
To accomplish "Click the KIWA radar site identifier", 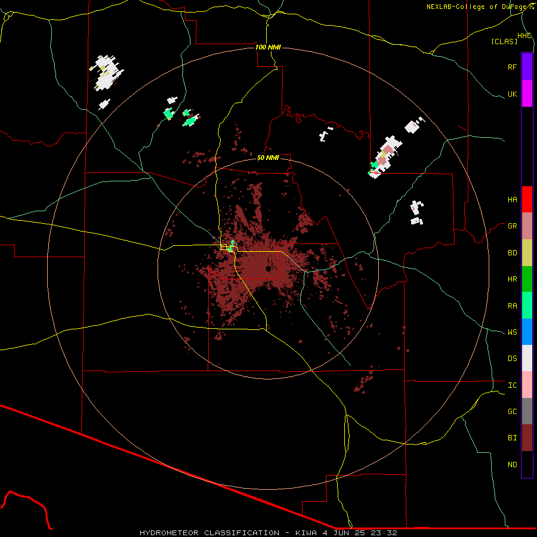I will (306, 533).
